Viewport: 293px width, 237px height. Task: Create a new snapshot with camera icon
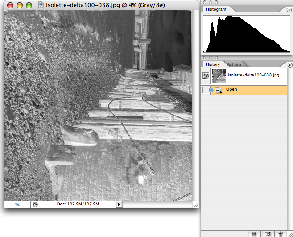click(x=268, y=234)
